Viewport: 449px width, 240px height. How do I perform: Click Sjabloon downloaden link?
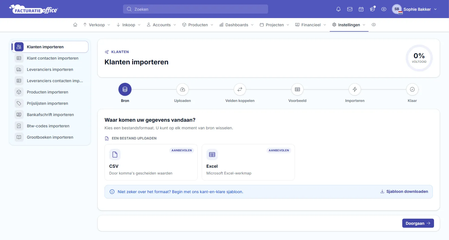click(x=404, y=191)
